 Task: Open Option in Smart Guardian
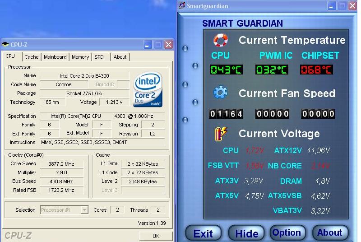(287, 233)
